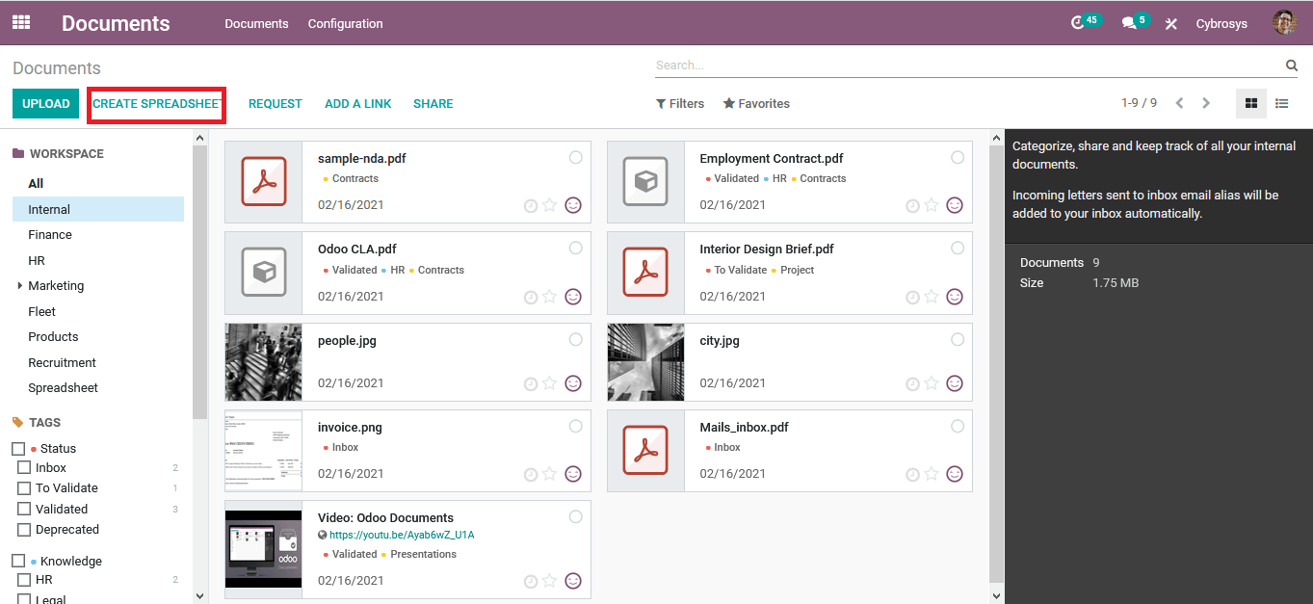Star the people.jpg document
The width and height of the screenshot is (1313, 604).
point(549,383)
